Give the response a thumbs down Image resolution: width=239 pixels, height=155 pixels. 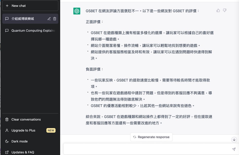pyautogui.click(x=225, y=10)
